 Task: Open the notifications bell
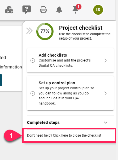(59, 10)
